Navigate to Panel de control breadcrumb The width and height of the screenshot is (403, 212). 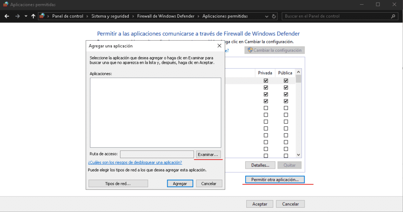(x=68, y=16)
